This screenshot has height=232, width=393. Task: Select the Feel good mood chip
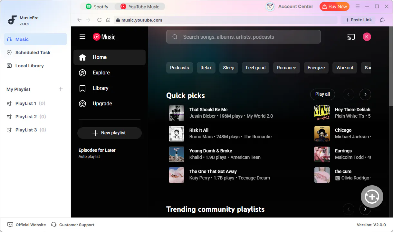(x=256, y=68)
